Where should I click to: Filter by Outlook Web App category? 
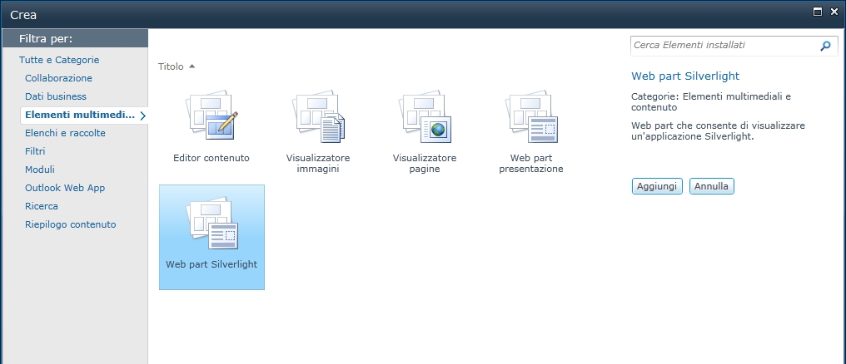click(65, 188)
